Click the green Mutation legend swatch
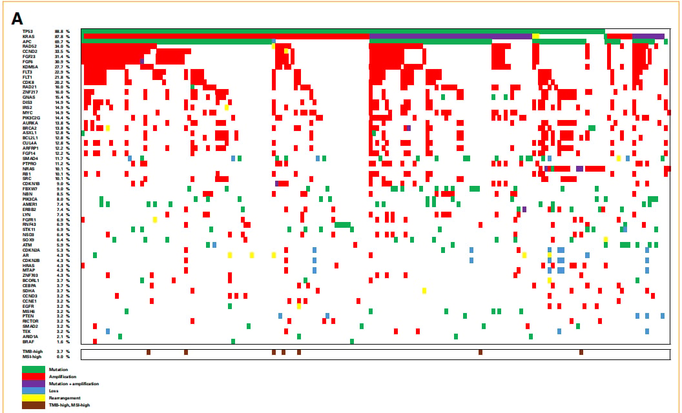The height and width of the screenshot is (413, 682). (34, 370)
